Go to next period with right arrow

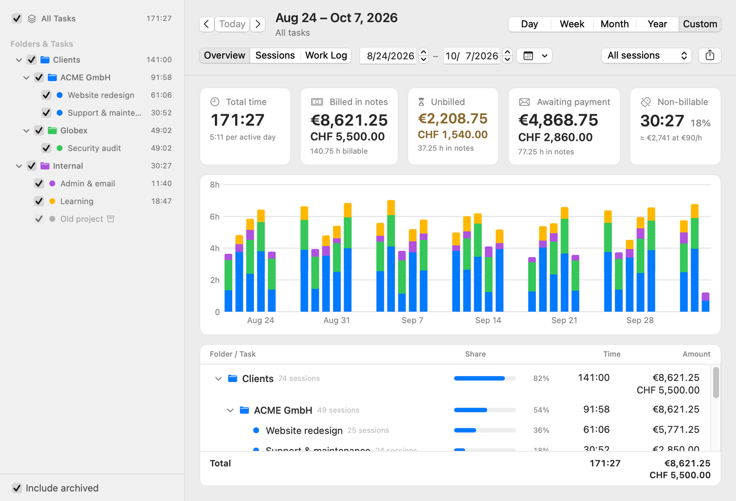point(258,24)
